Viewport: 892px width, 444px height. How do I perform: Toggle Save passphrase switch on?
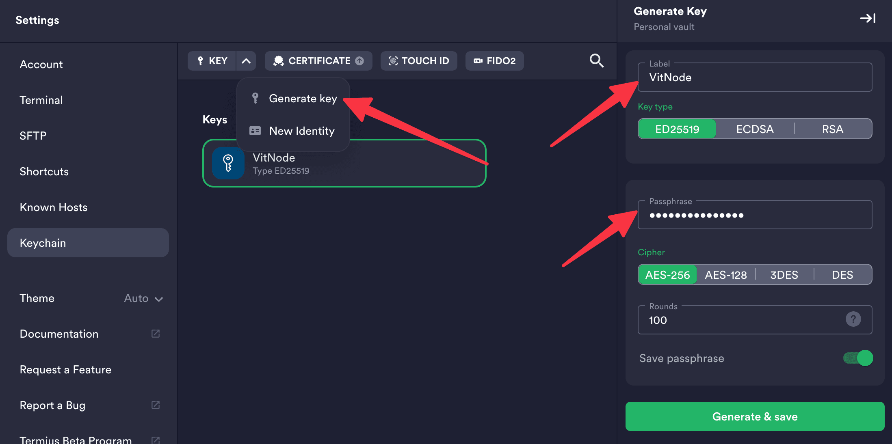pos(859,358)
